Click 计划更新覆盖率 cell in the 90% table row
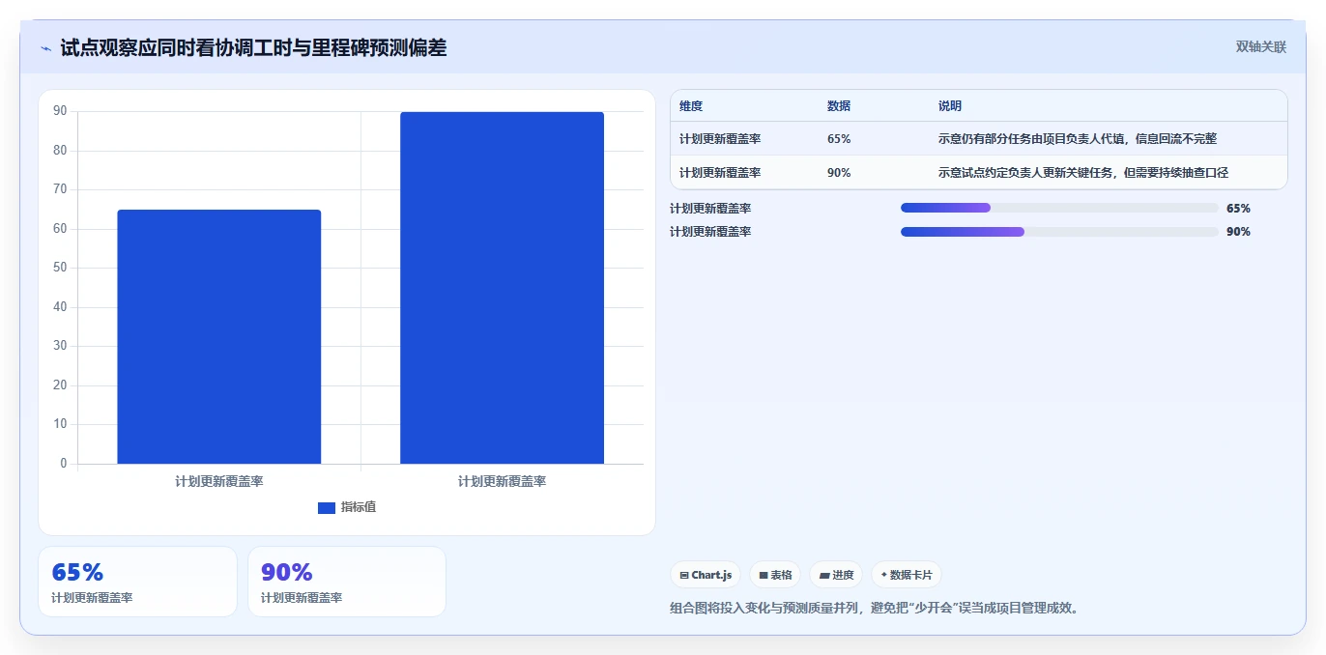This screenshot has width=1326, height=655. 720,173
